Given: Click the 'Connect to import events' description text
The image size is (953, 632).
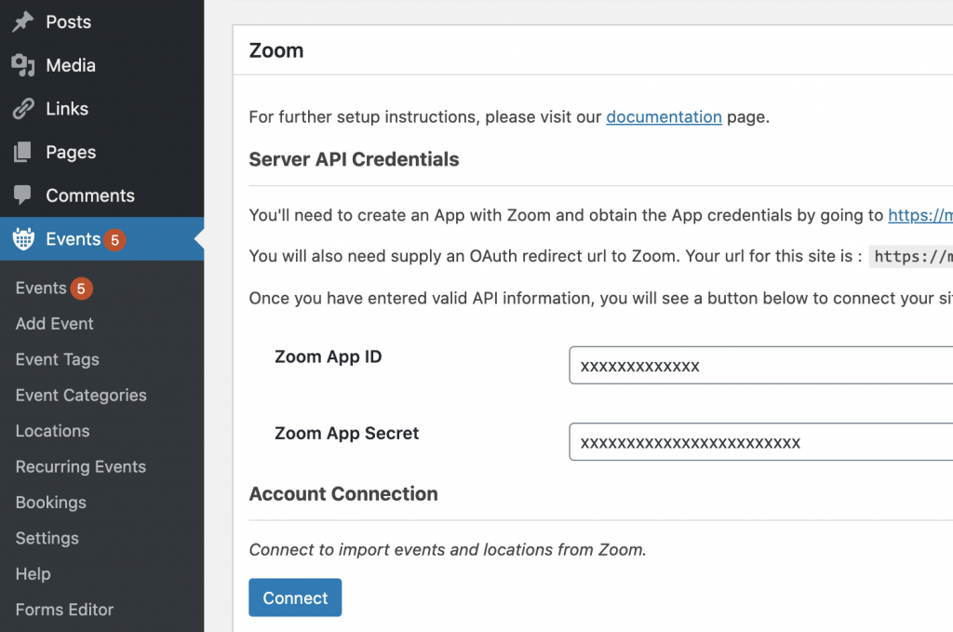Looking at the screenshot, I should [448, 549].
